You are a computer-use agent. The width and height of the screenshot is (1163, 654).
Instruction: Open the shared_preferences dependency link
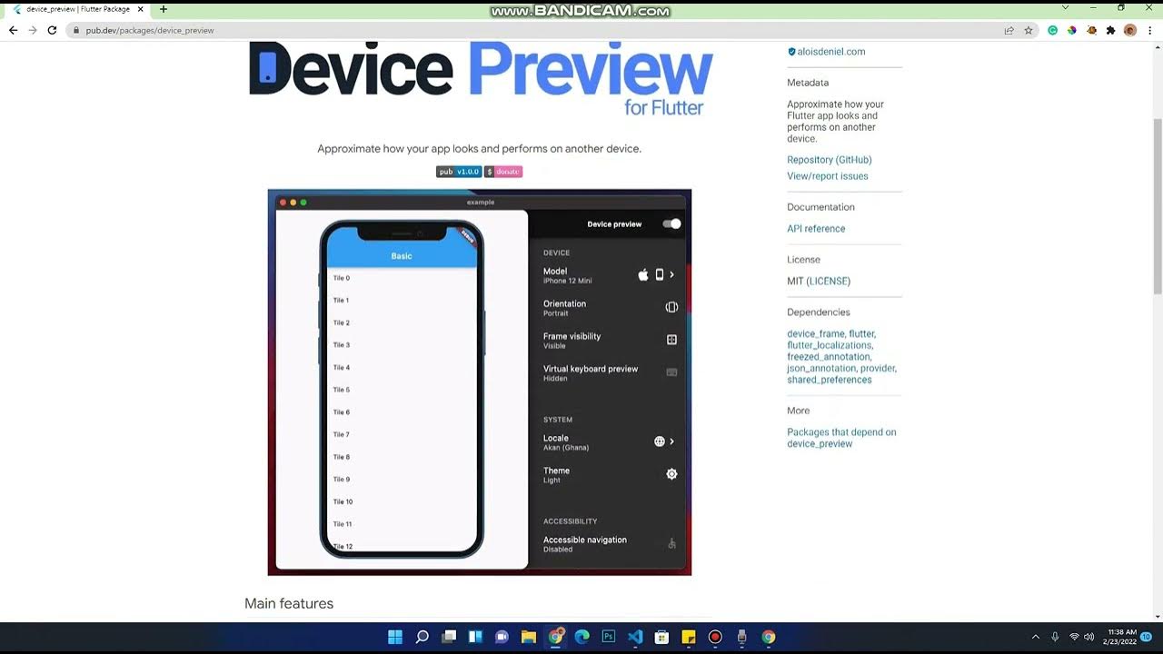point(830,380)
